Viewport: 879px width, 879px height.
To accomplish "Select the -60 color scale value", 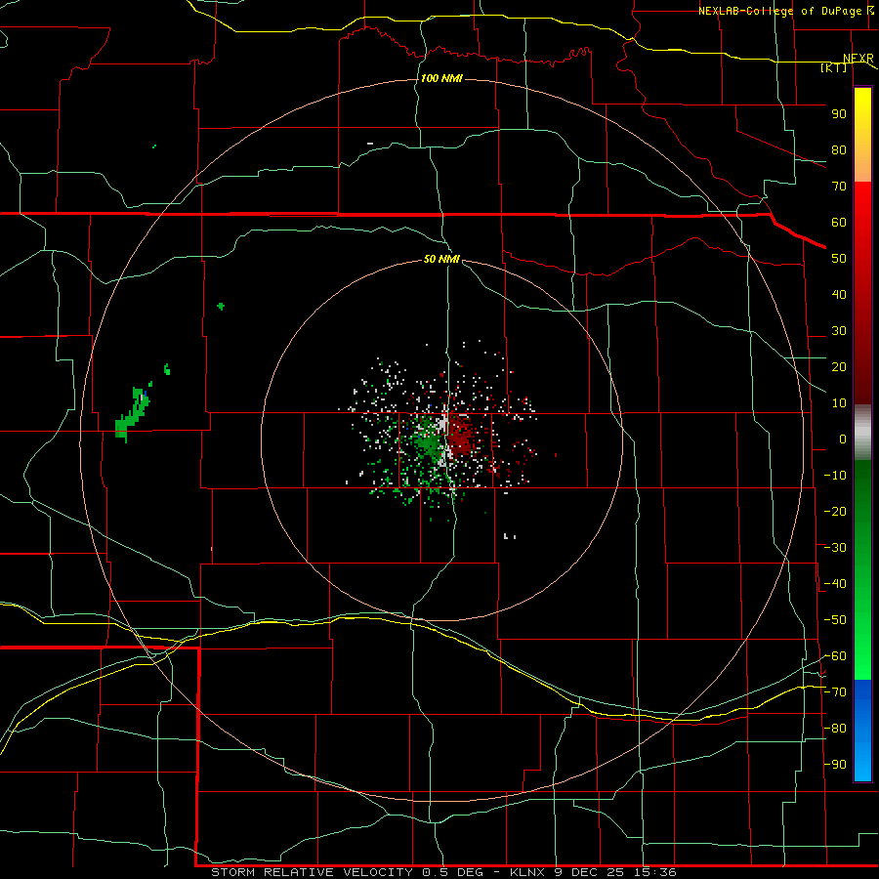I will pyautogui.click(x=835, y=656).
